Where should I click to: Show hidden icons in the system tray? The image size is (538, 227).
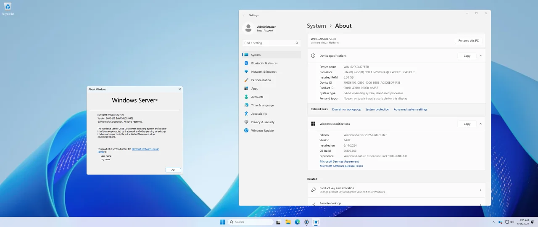pos(493,222)
